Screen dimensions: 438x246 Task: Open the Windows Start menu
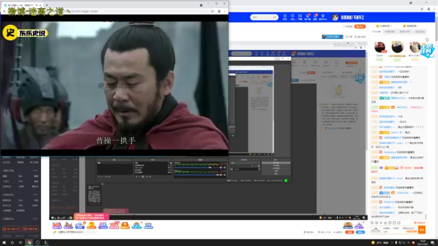pos(4,242)
